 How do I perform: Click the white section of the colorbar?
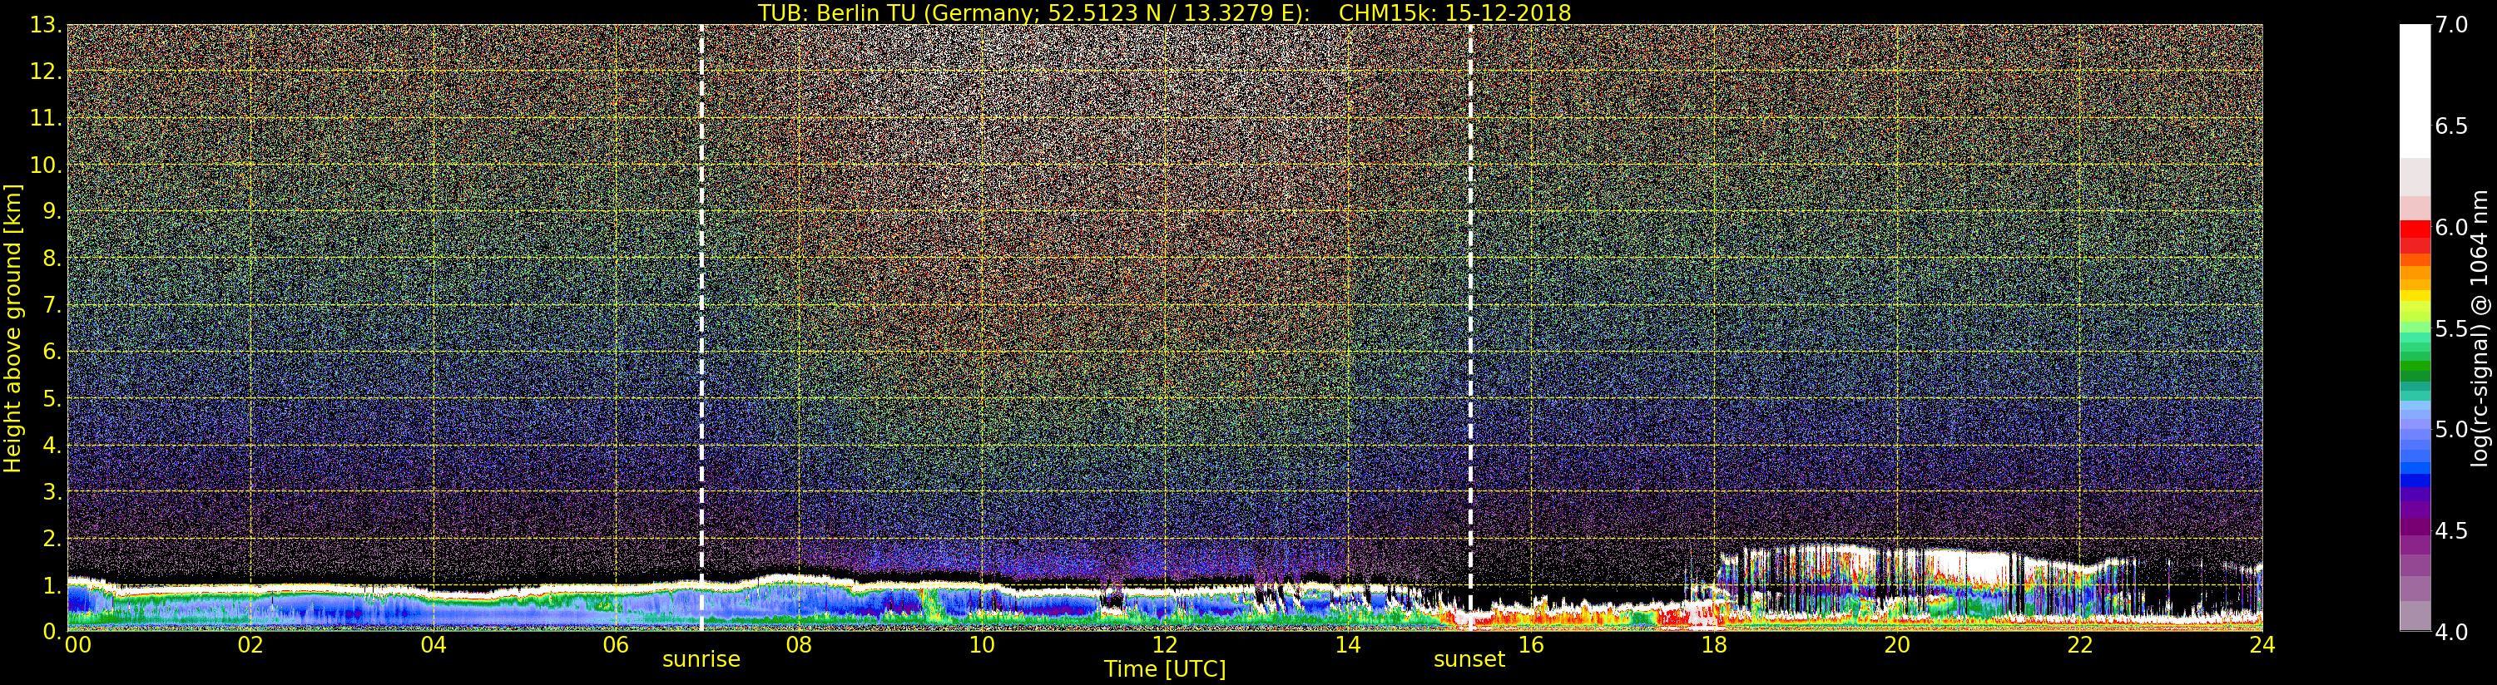tap(2415, 91)
